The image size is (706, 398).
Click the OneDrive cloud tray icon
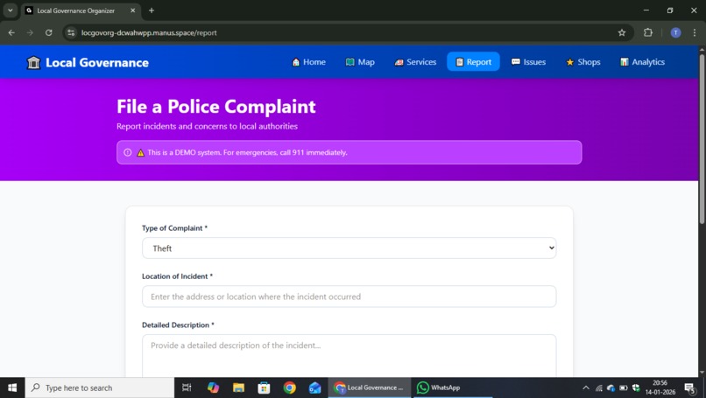[611, 388]
